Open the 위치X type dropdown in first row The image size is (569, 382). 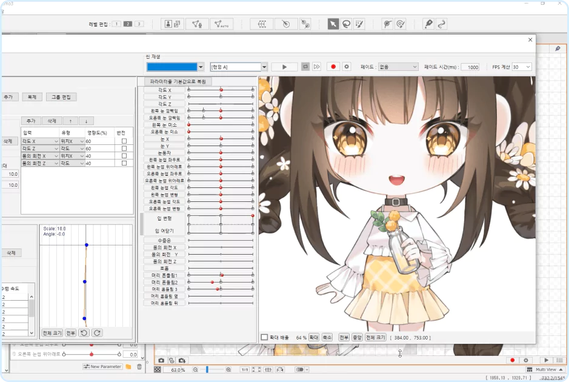pyautogui.click(x=72, y=141)
